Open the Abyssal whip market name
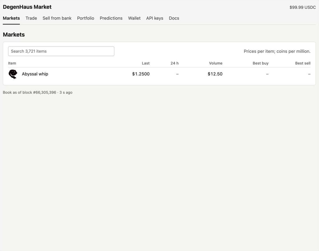Screen dimensions: 319x251 (x=35, y=74)
